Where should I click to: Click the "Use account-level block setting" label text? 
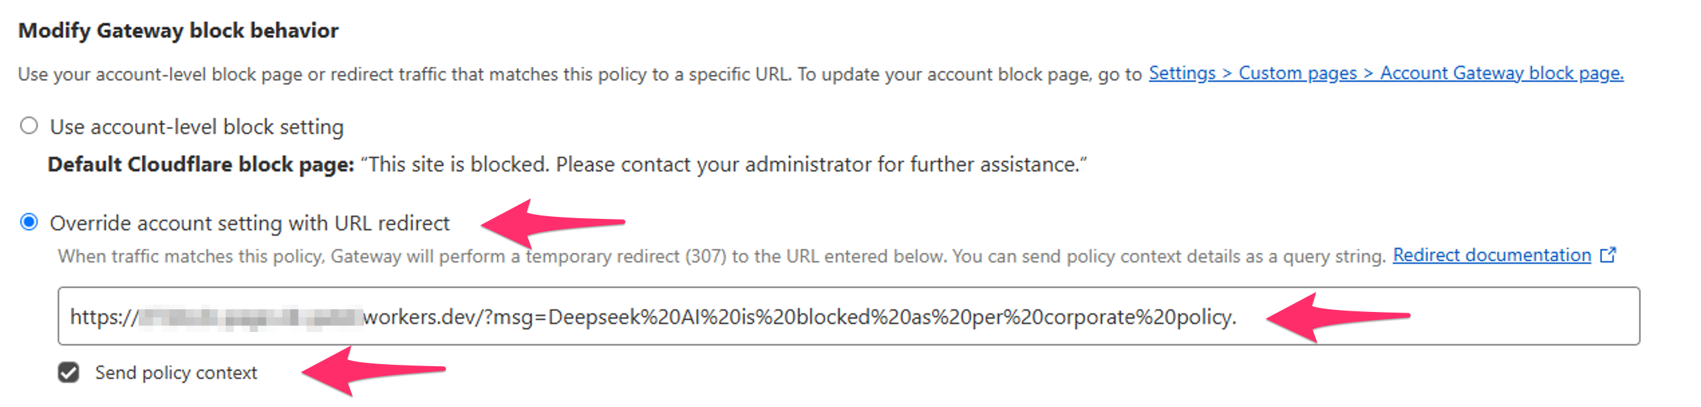[197, 127]
